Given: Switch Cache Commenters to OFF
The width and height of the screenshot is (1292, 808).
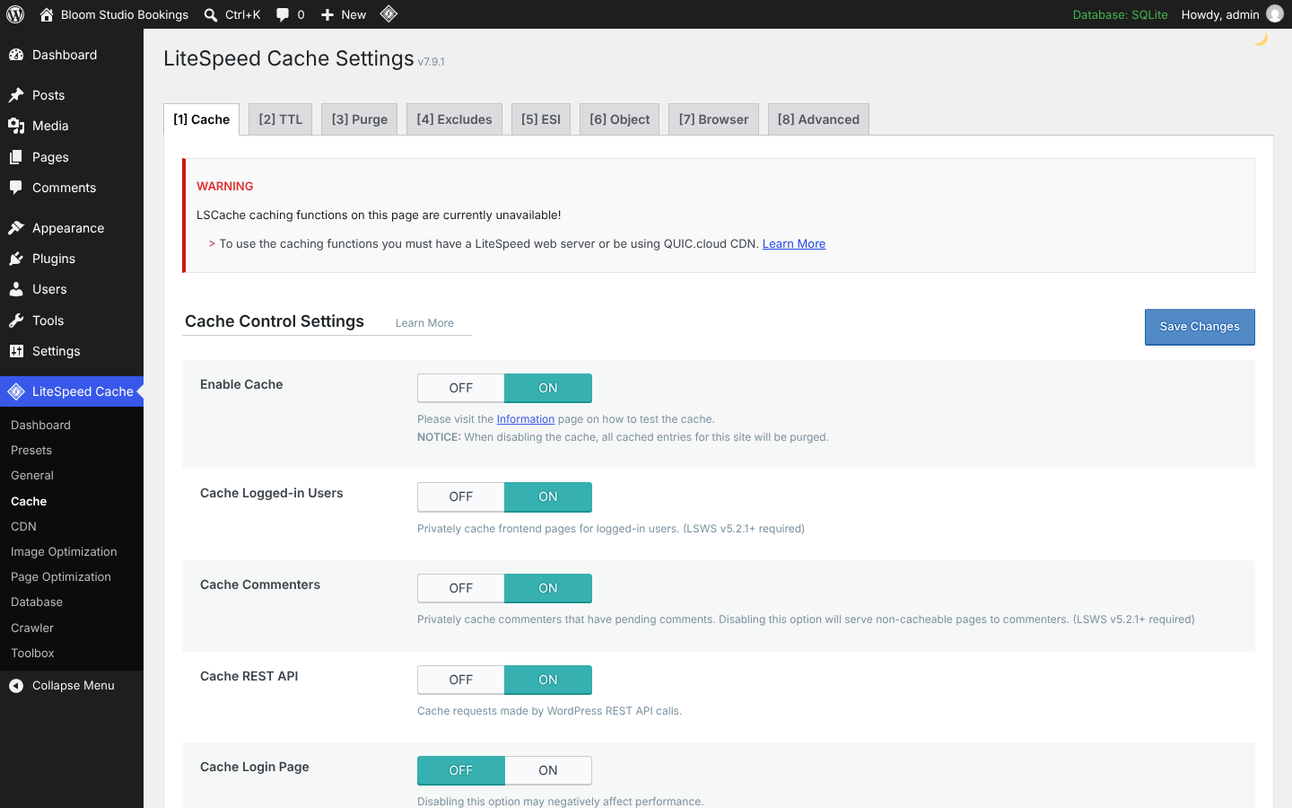Looking at the screenshot, I should 461,588.
